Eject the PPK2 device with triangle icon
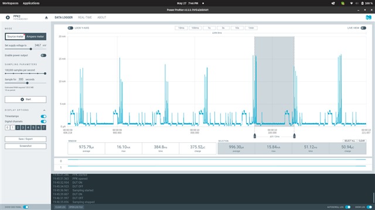Viewport: 375px width, 210px height. pos(46,17)
